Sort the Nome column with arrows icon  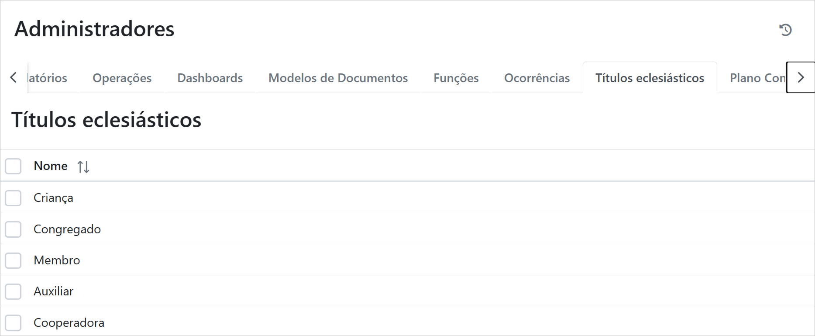(x=83, y=166)
